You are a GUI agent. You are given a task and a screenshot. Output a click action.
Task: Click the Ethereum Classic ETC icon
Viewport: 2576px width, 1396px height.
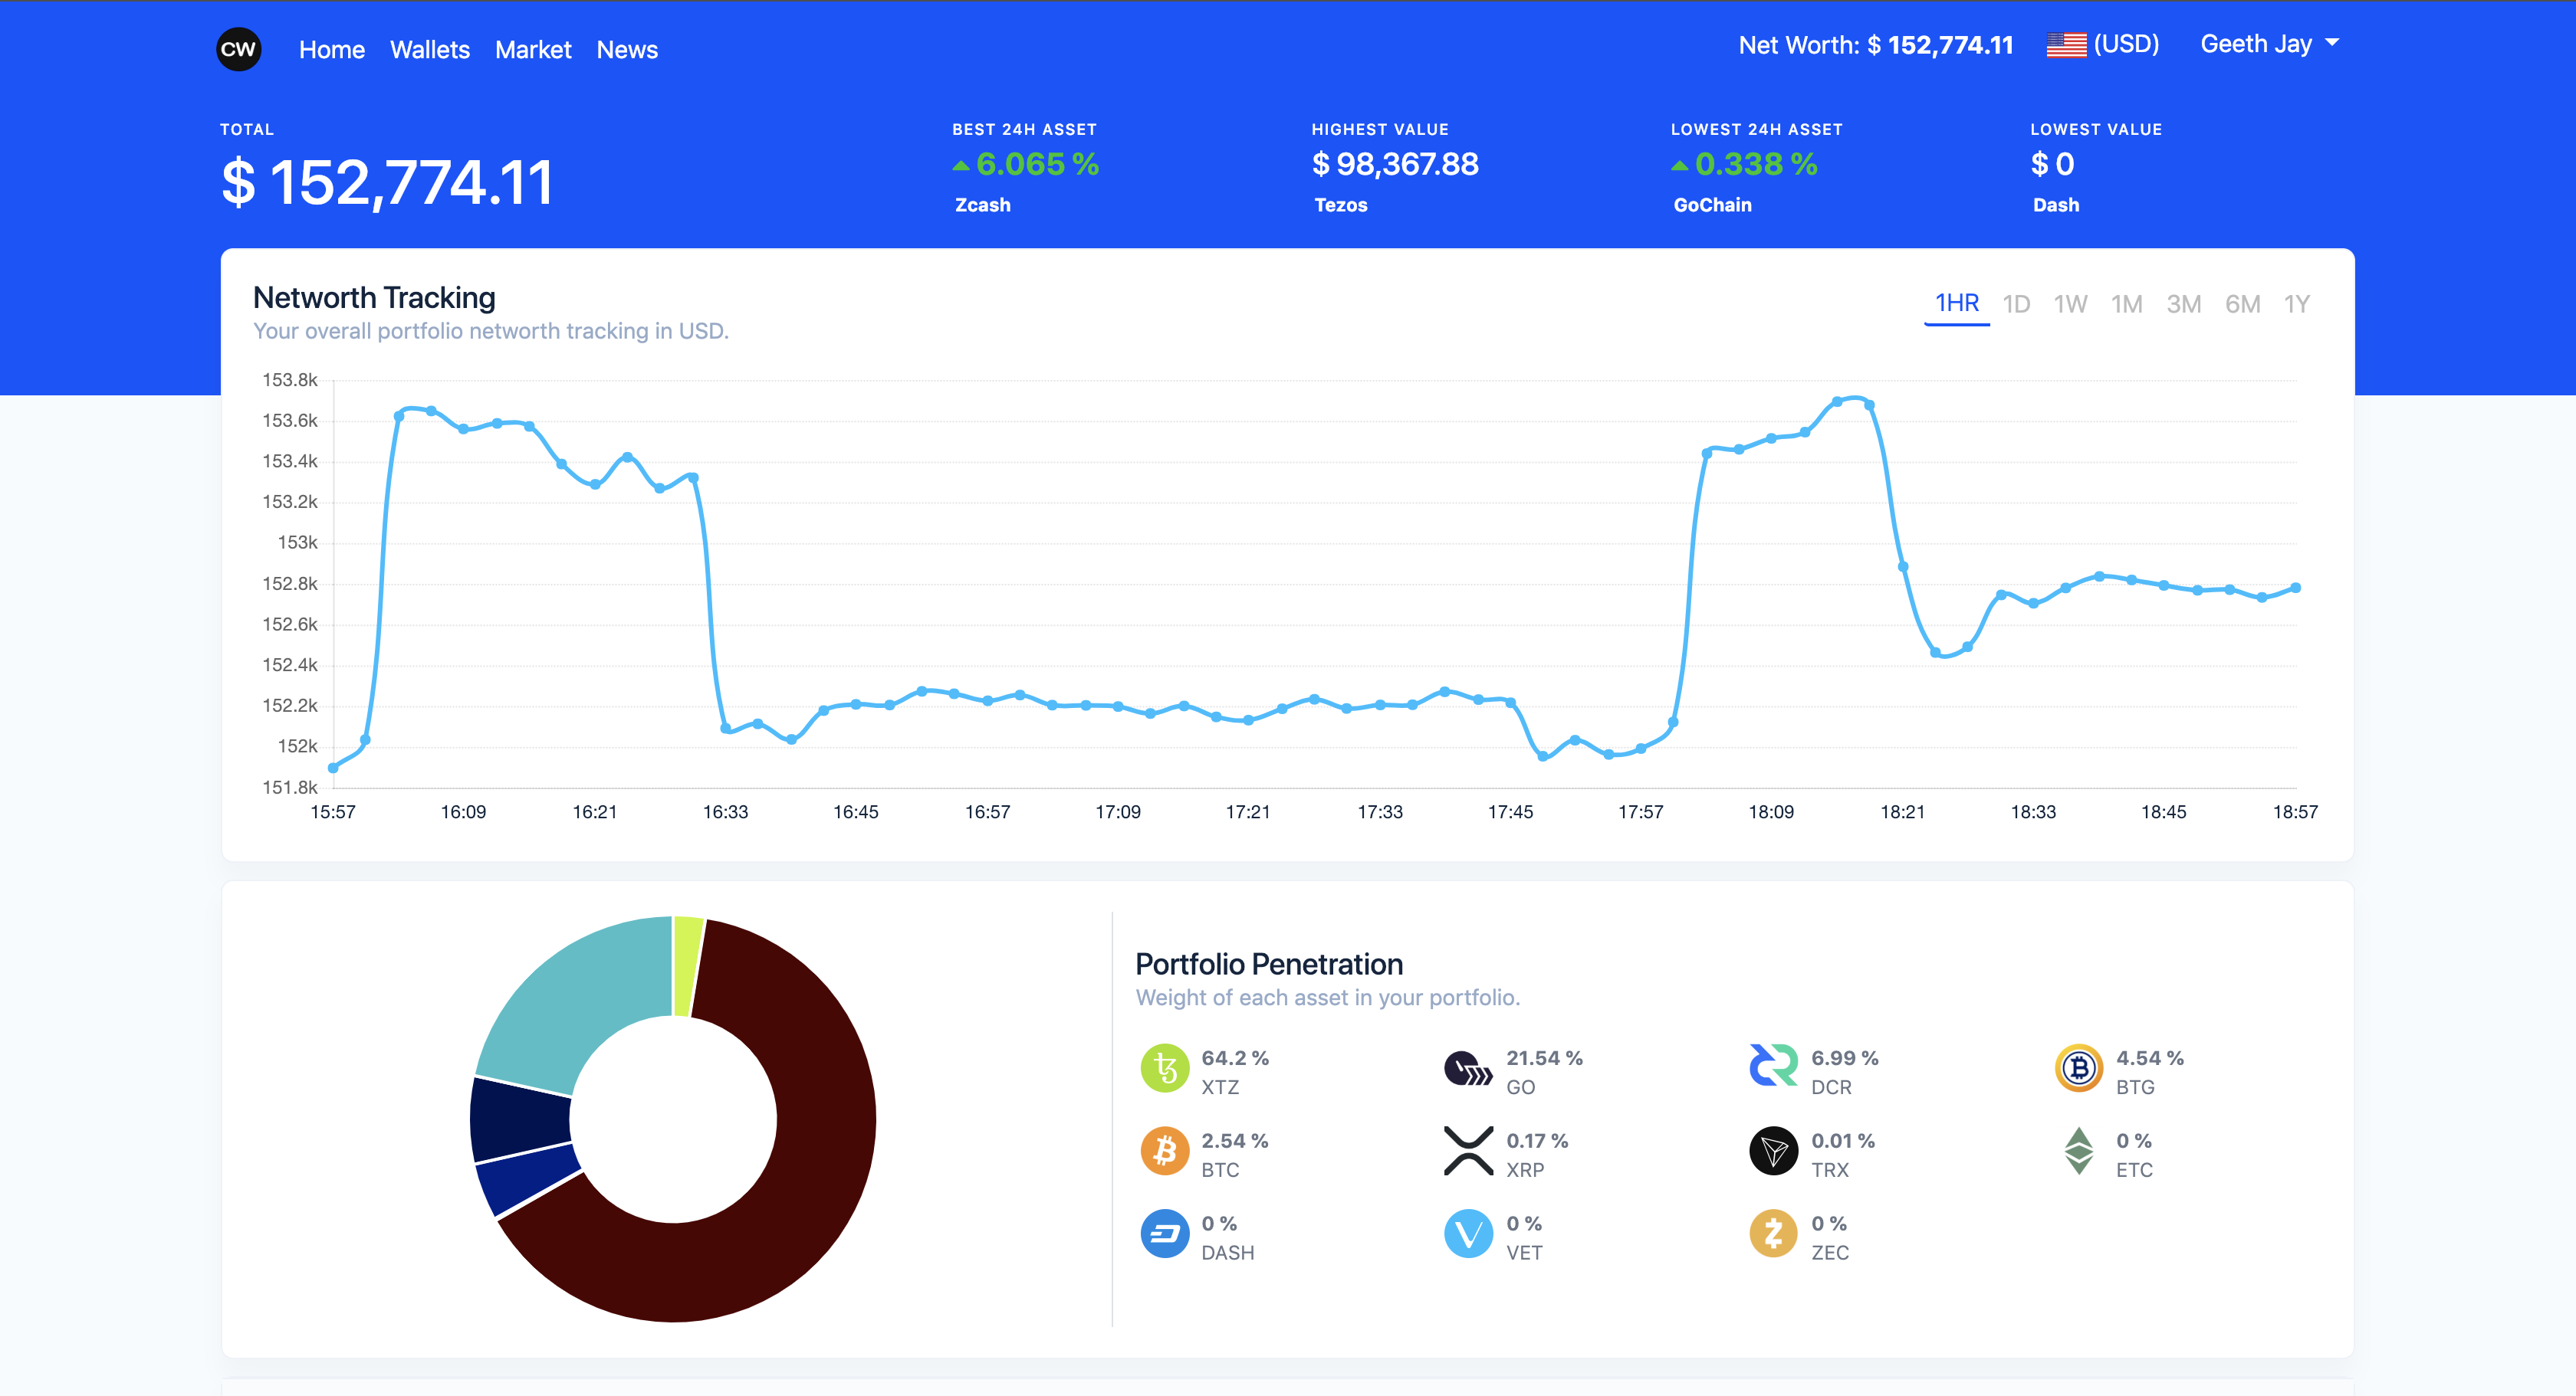click(x=2078, y=1151)
